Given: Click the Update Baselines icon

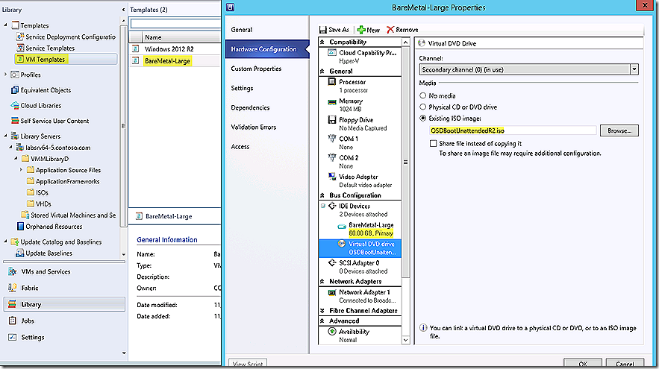Looking at the screenshot, I should point(19,253).
